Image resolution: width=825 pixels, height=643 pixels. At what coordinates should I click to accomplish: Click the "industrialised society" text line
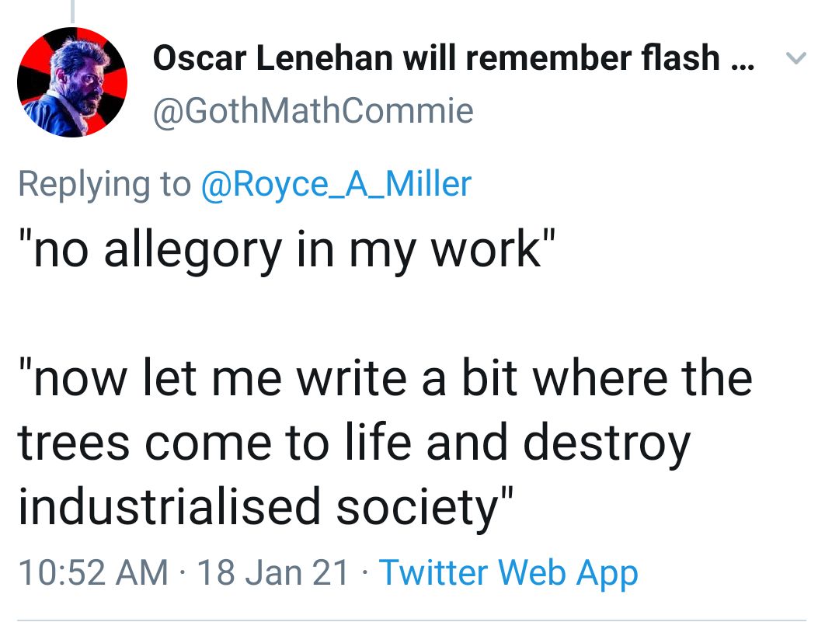[x=268, y=507]
